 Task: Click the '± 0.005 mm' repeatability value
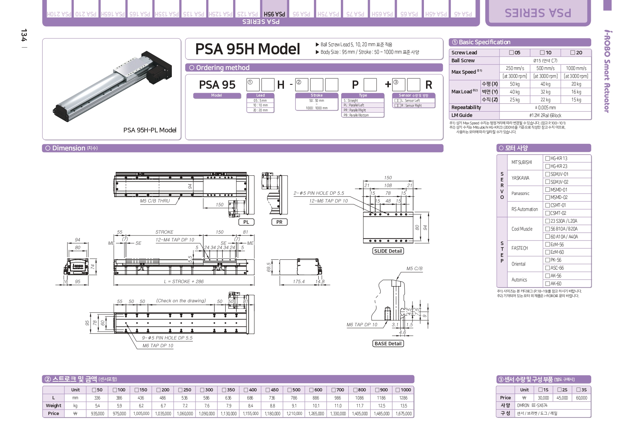tap(545, 108)
